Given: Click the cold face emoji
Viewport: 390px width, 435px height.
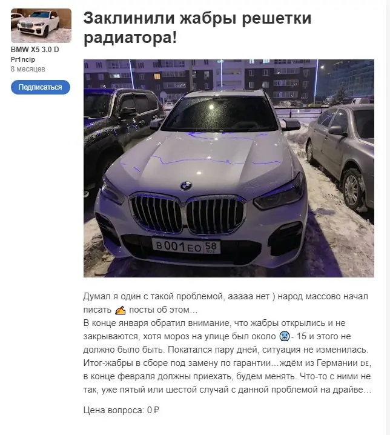Looking at the screenshot, I should coord(285,336).
